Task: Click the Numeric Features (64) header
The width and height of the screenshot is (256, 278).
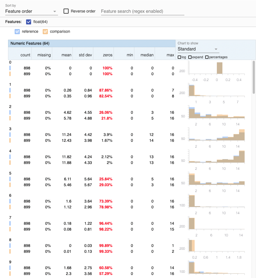Action: [x=30, y=43]
